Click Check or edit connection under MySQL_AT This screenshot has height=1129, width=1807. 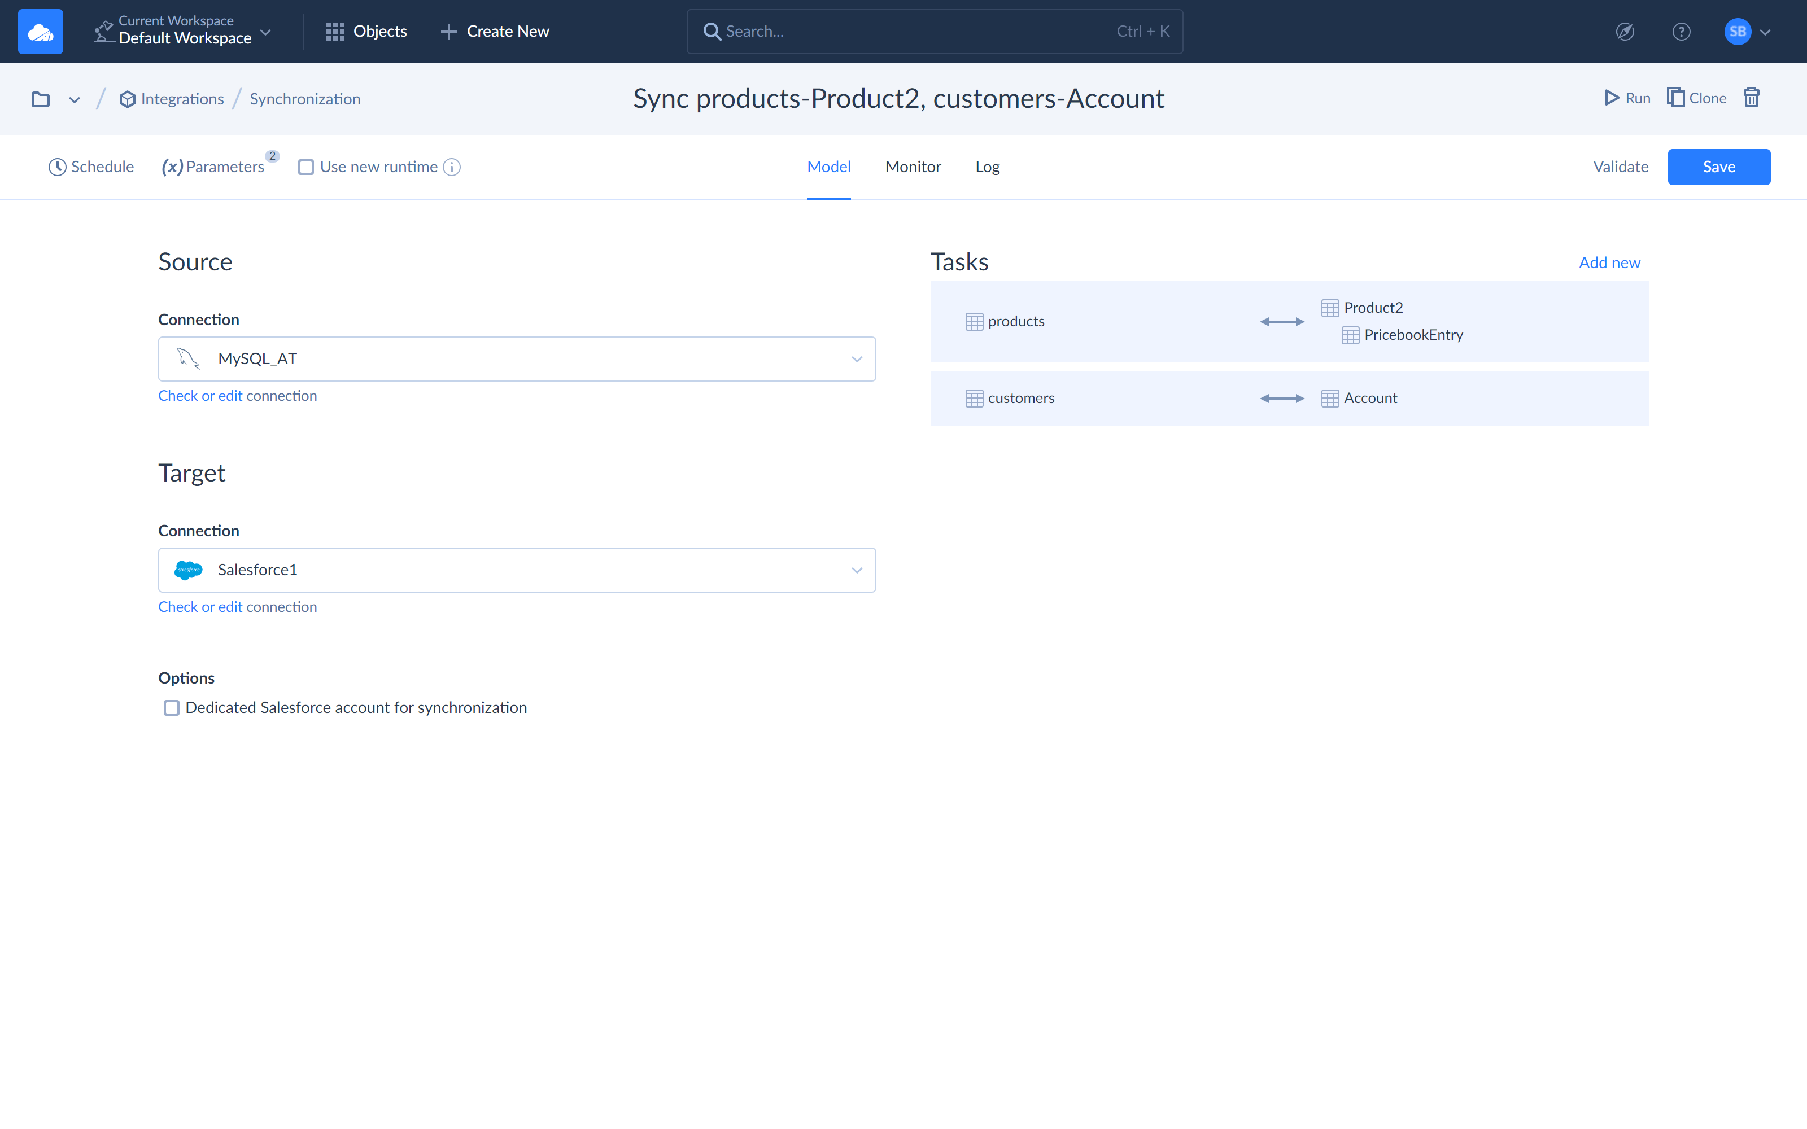(x=237, y=396)
